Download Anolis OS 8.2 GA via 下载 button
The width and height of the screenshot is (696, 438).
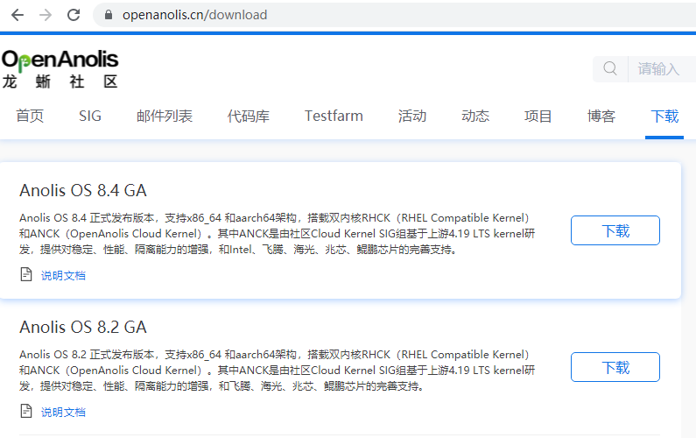click(615, 367)
